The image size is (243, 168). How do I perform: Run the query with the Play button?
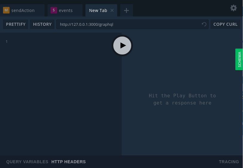pyautogui.click(x=122, y=46)
